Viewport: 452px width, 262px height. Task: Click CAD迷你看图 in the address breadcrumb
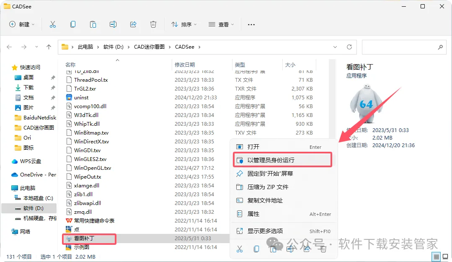(x=149, y=47)
